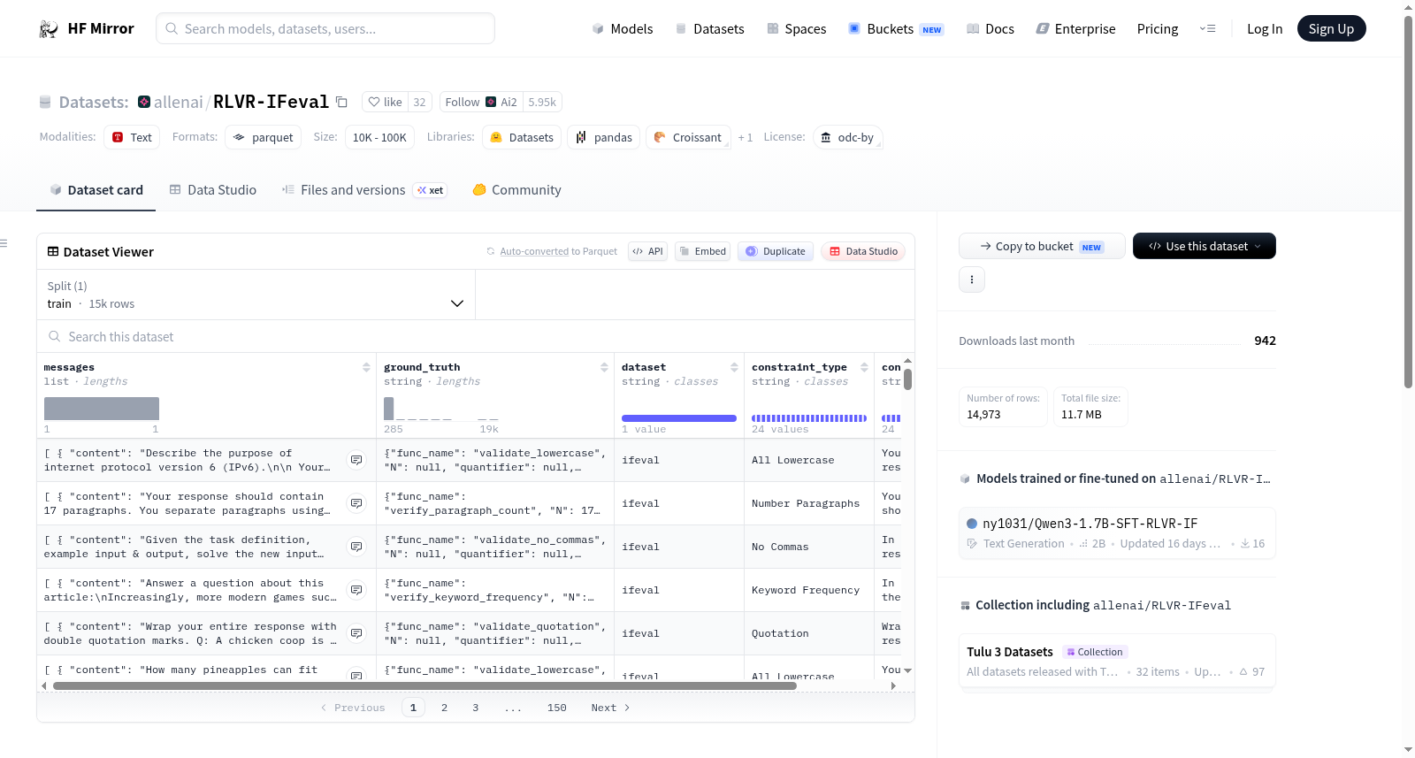
Task: Open the more navigation menu icon
Action: [1207, 29]
